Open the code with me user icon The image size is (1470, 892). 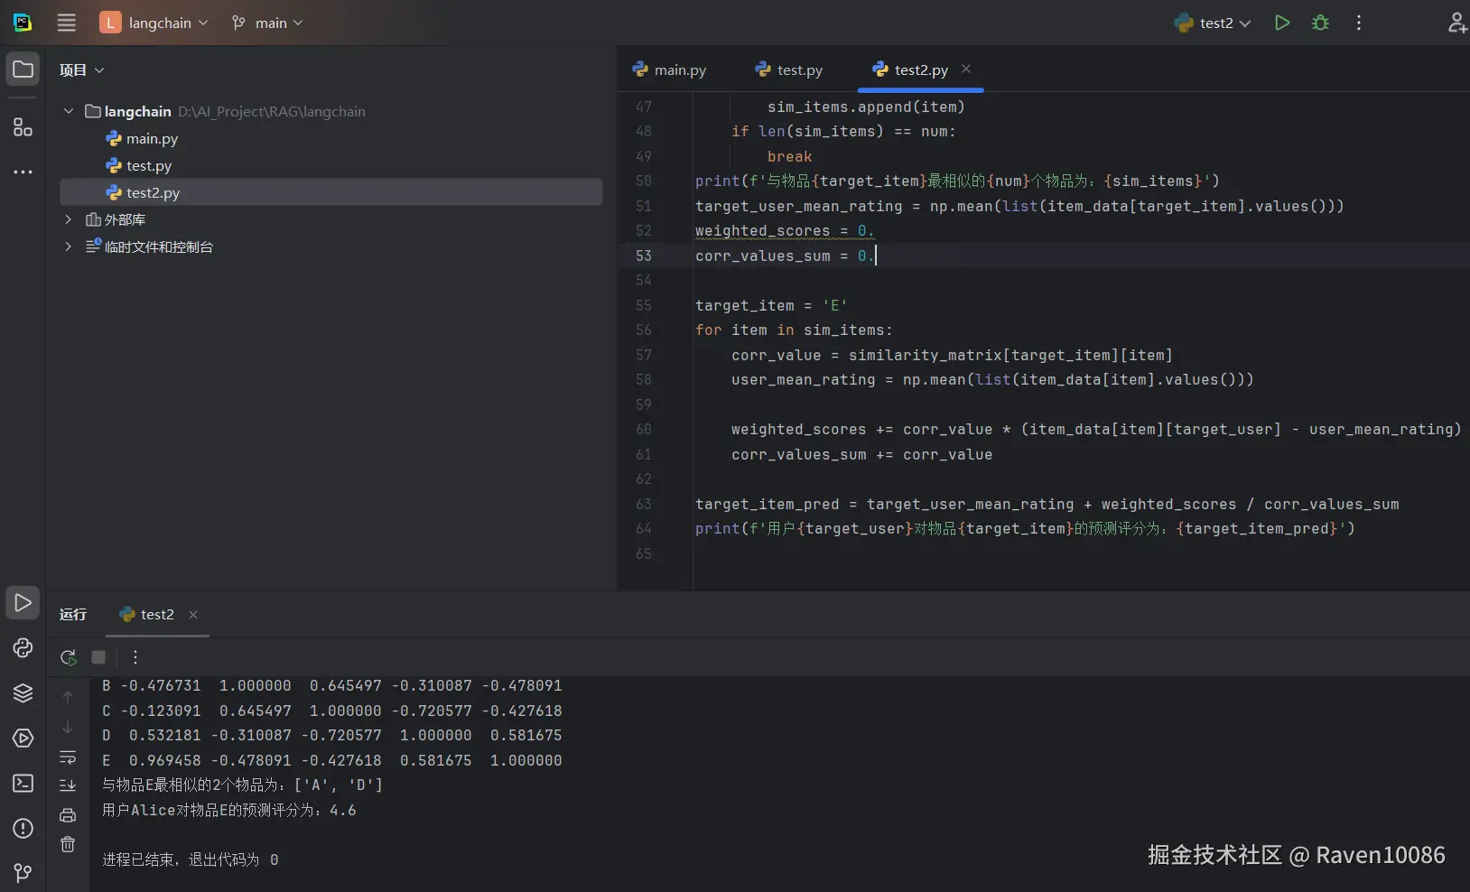[1456, 23]
